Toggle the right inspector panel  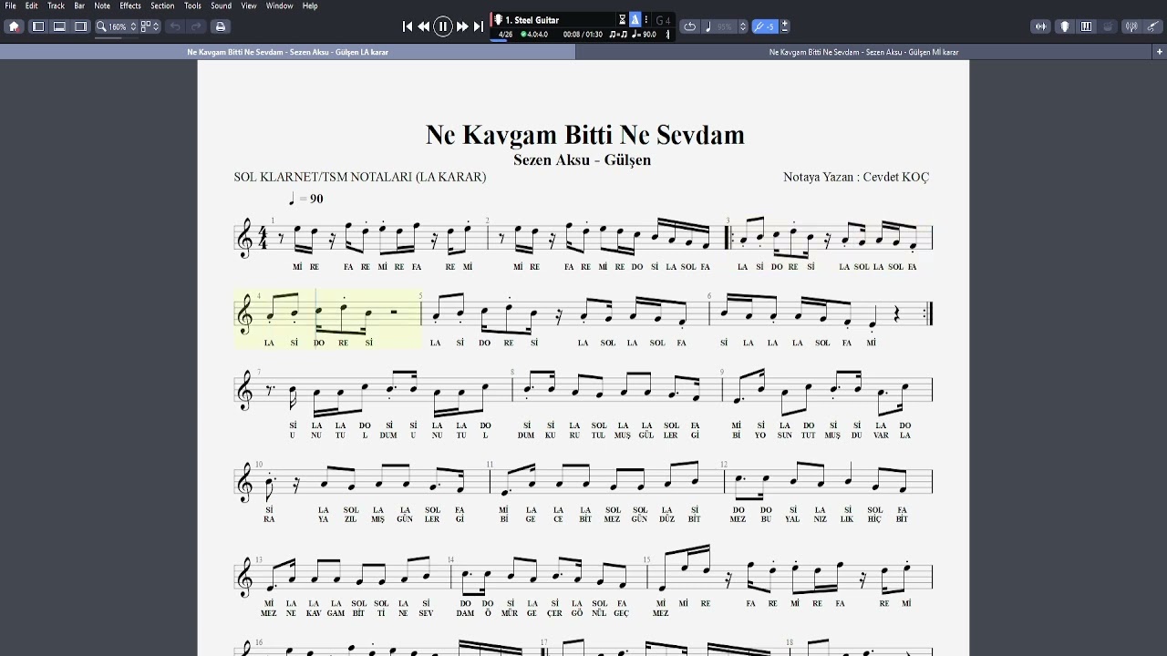pos(81,26)
